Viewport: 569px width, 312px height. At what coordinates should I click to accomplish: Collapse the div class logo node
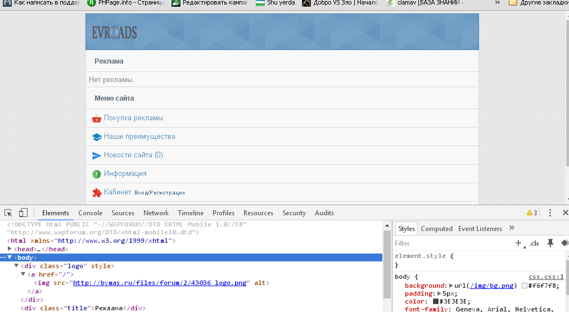[16, 266]
